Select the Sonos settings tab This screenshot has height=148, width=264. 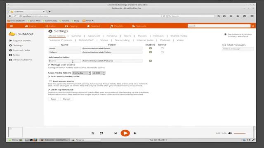104,40
